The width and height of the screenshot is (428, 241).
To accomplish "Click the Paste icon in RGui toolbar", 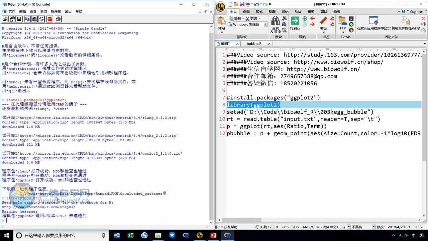I will pyautogui.click(x=34, y=19).
